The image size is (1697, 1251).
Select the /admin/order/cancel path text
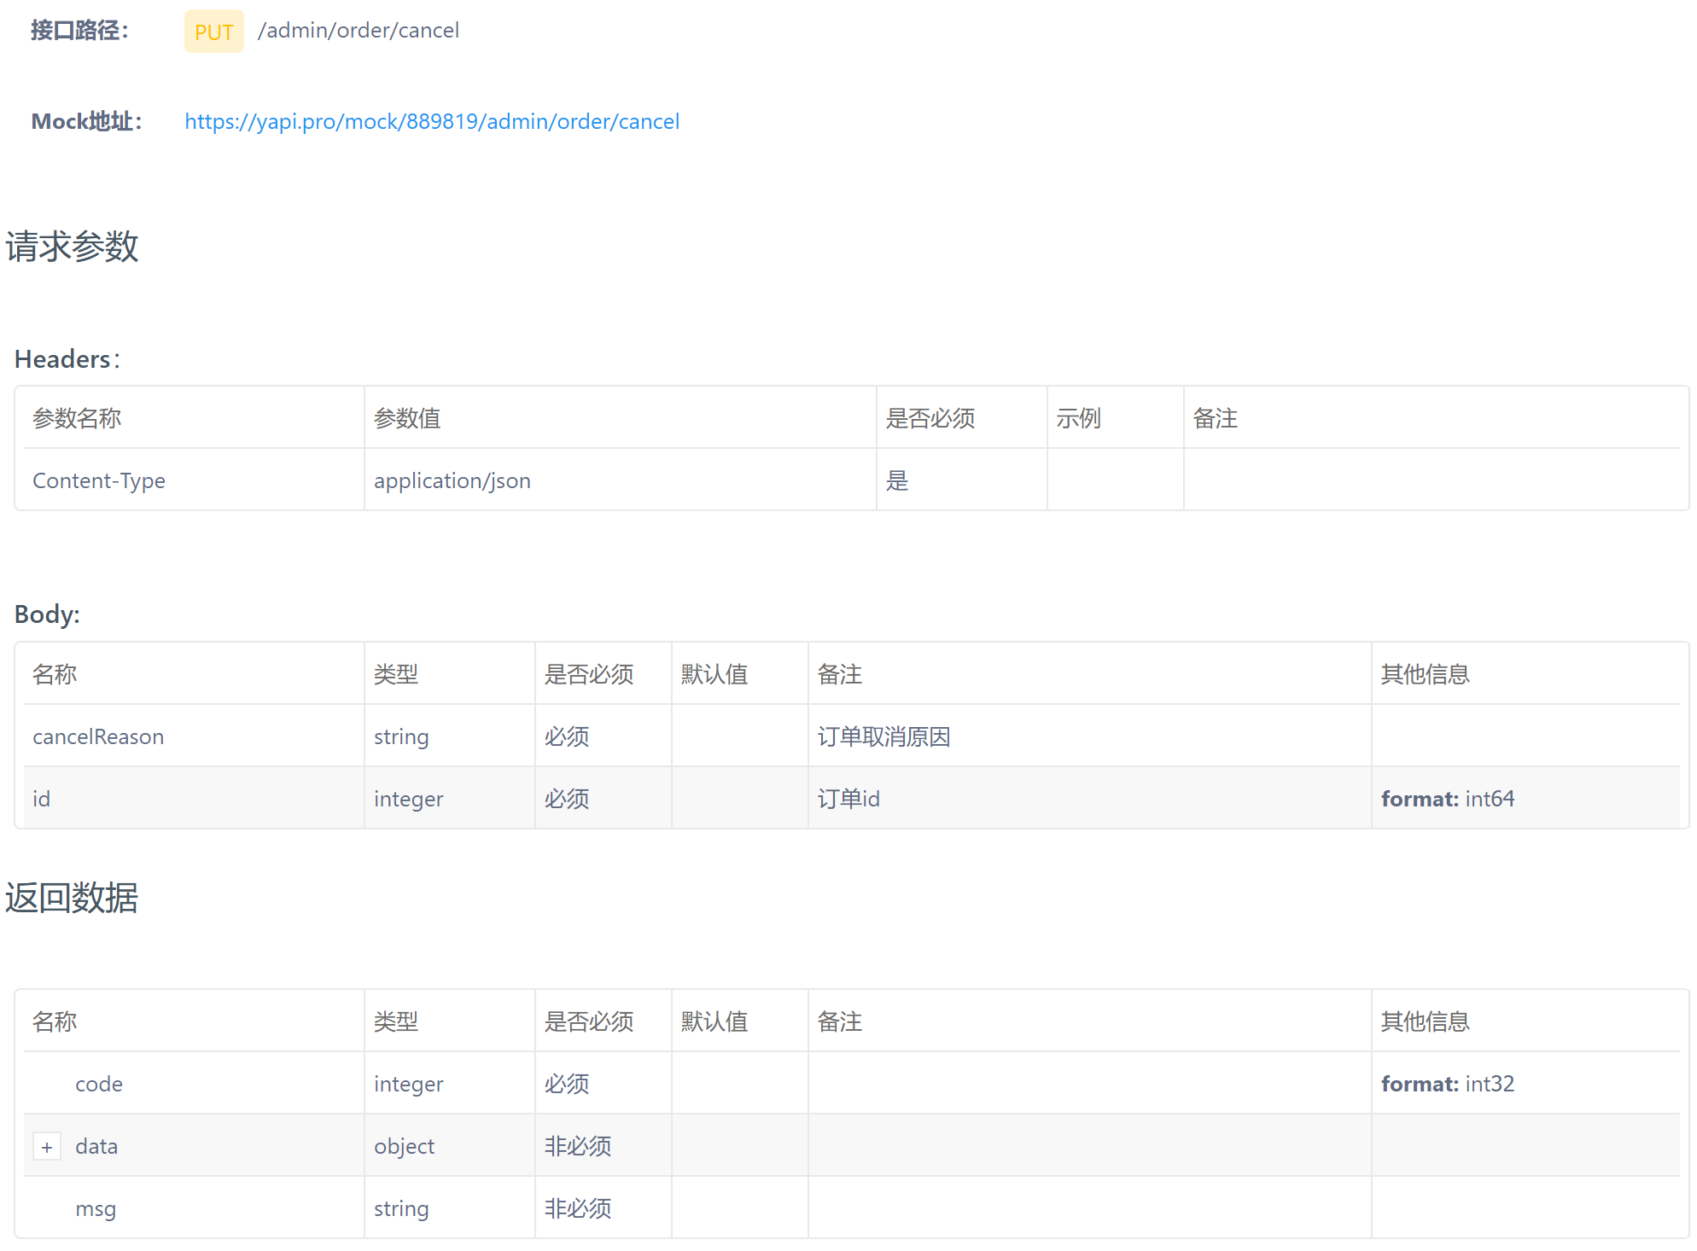click(359, 31)
